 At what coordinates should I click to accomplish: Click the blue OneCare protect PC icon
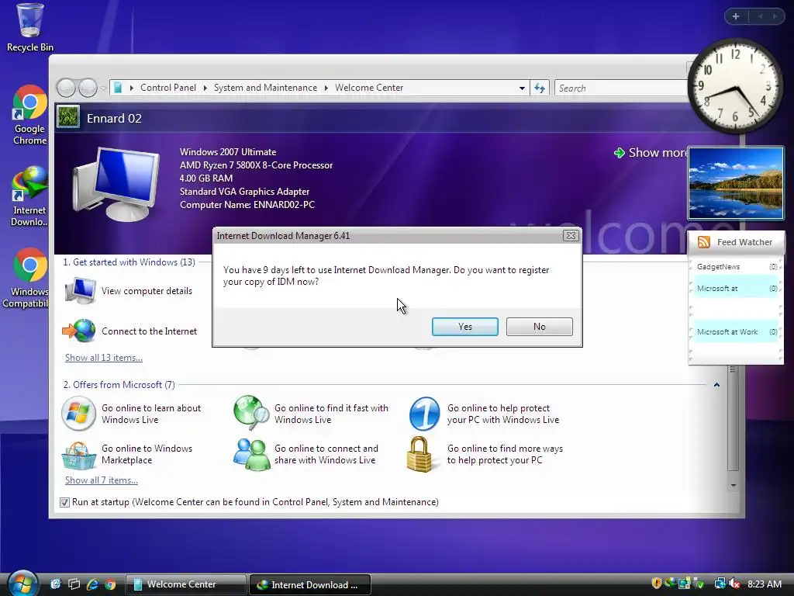[x=424, y=414]
